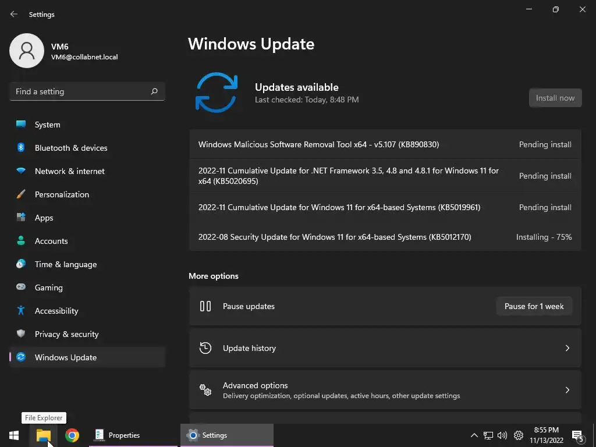Image resolution: width=596 pixels, height=447 pixels.
Task: Click the Personalization paintbrush icon
Action: [x=21, y=194]
